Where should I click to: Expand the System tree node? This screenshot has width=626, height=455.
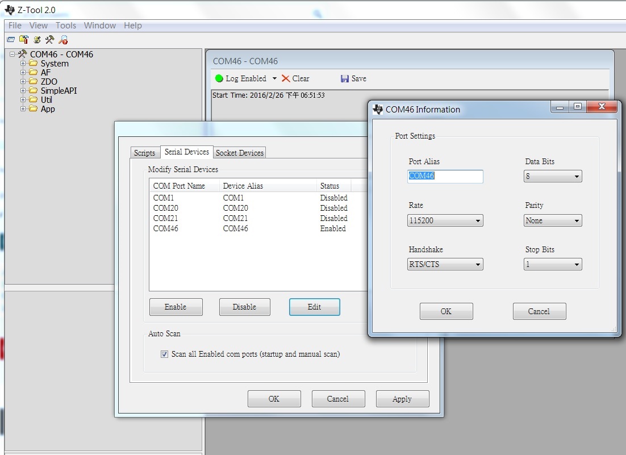pyautogui.click(x=23, y=63)
